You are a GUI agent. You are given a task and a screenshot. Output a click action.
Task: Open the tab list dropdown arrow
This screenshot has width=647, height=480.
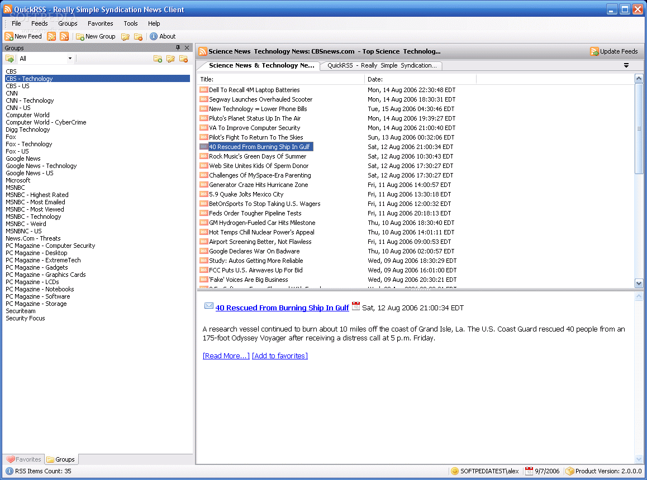tap(626, 65)
